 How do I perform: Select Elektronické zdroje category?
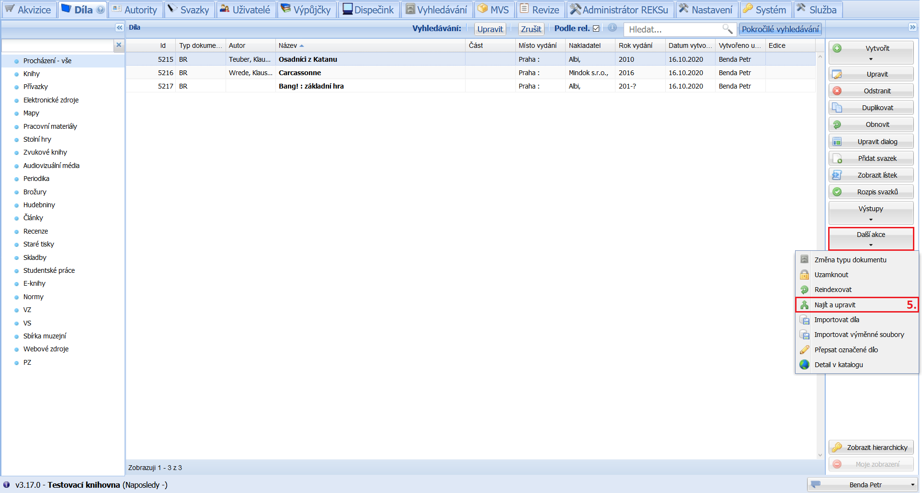(x=51, y=100)
